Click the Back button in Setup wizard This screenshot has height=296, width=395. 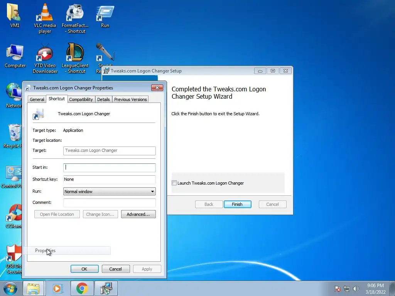click(209, 204)
